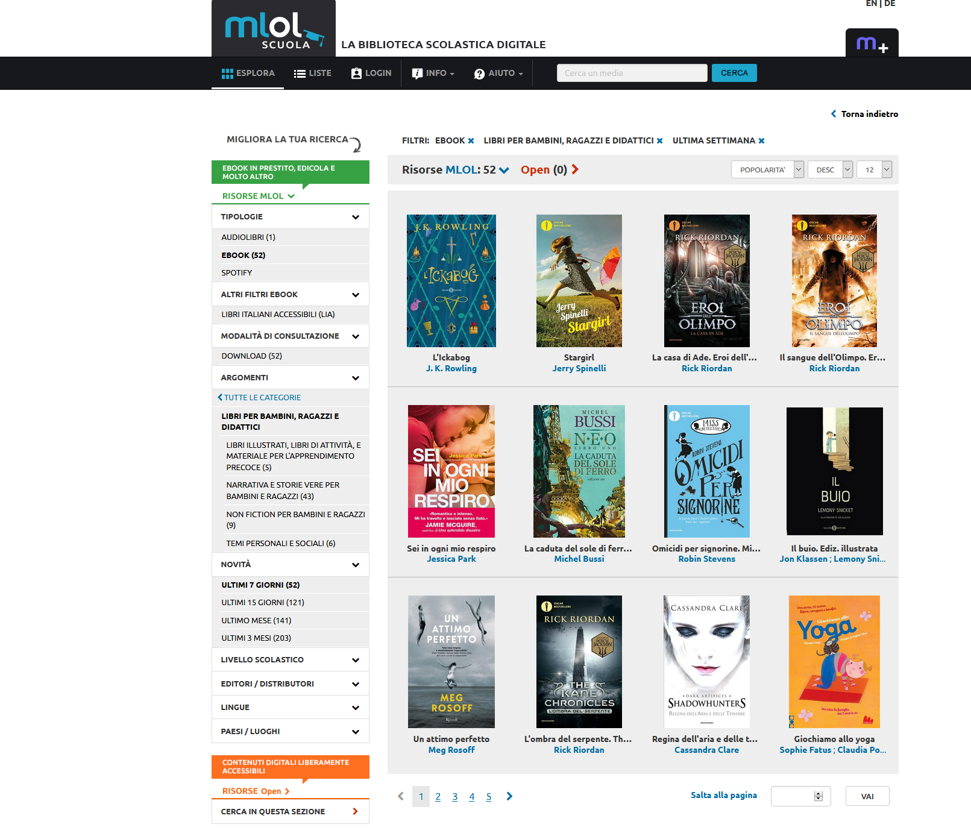Open 'Il buio' book cover

click(835, 471)
